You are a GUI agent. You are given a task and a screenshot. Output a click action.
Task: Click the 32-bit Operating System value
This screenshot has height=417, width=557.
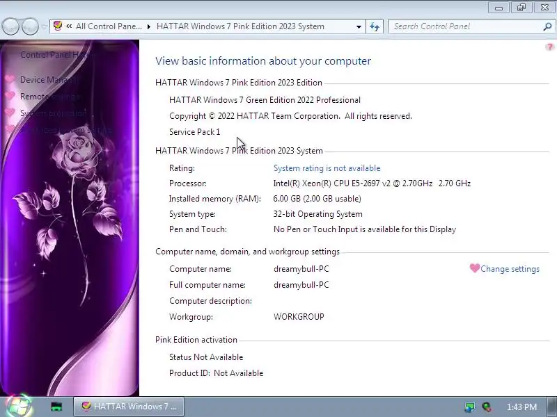pos(318,214)
